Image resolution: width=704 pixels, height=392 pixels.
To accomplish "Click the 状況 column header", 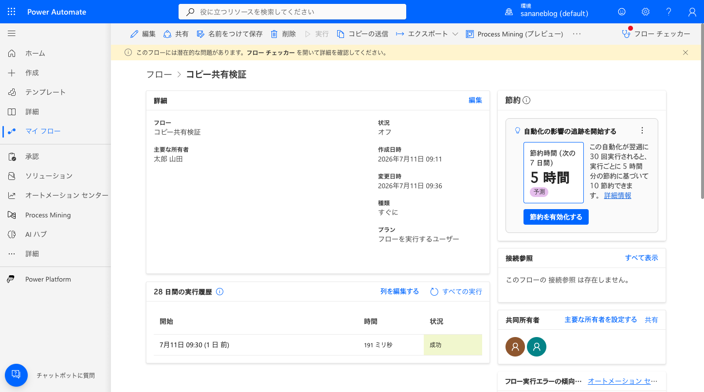I will click(x=436, y=321).
